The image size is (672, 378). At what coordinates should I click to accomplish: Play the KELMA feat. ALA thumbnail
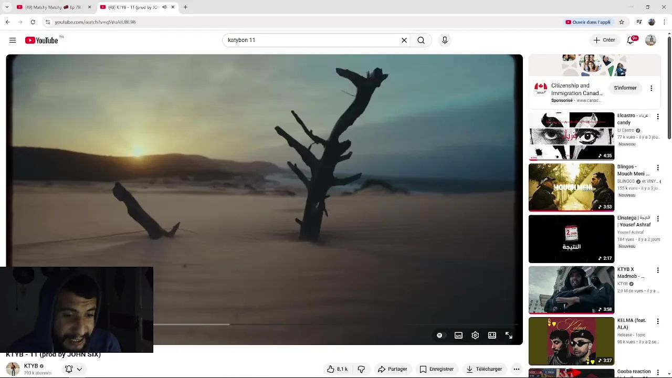coord(571,341)
